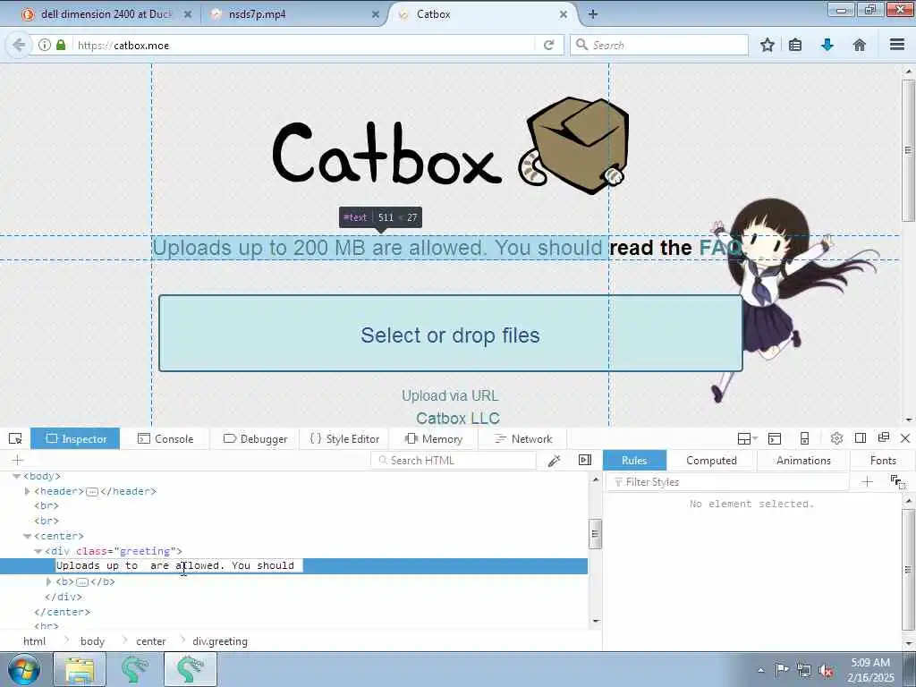Open Windows Explorer from the taskbar
Image resolution: width=916 pixels, height=687 pixels.
click(x=80, y=669)
